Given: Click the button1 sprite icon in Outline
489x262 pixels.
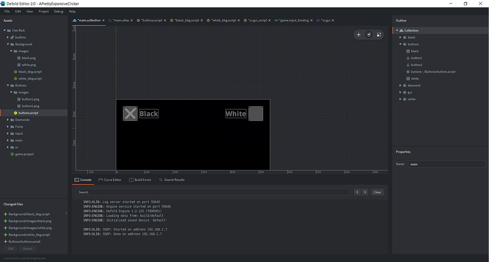Looking at the screenshot, I should click(407, 58).
